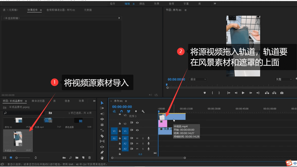The width and height of the screenshot is (297, 167).
Task: Toggle Linked Selection in timeline
Action: 129,112
